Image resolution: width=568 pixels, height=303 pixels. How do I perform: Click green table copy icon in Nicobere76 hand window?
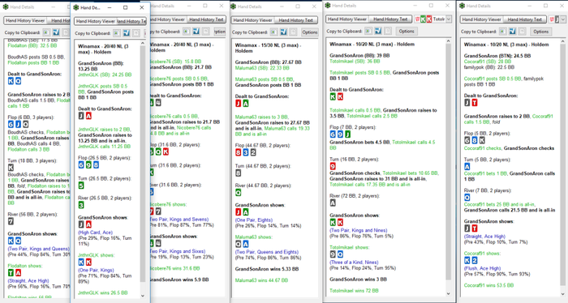[x=186, y=32]
